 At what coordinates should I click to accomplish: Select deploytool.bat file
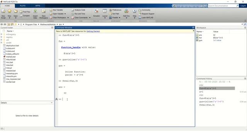12,46
